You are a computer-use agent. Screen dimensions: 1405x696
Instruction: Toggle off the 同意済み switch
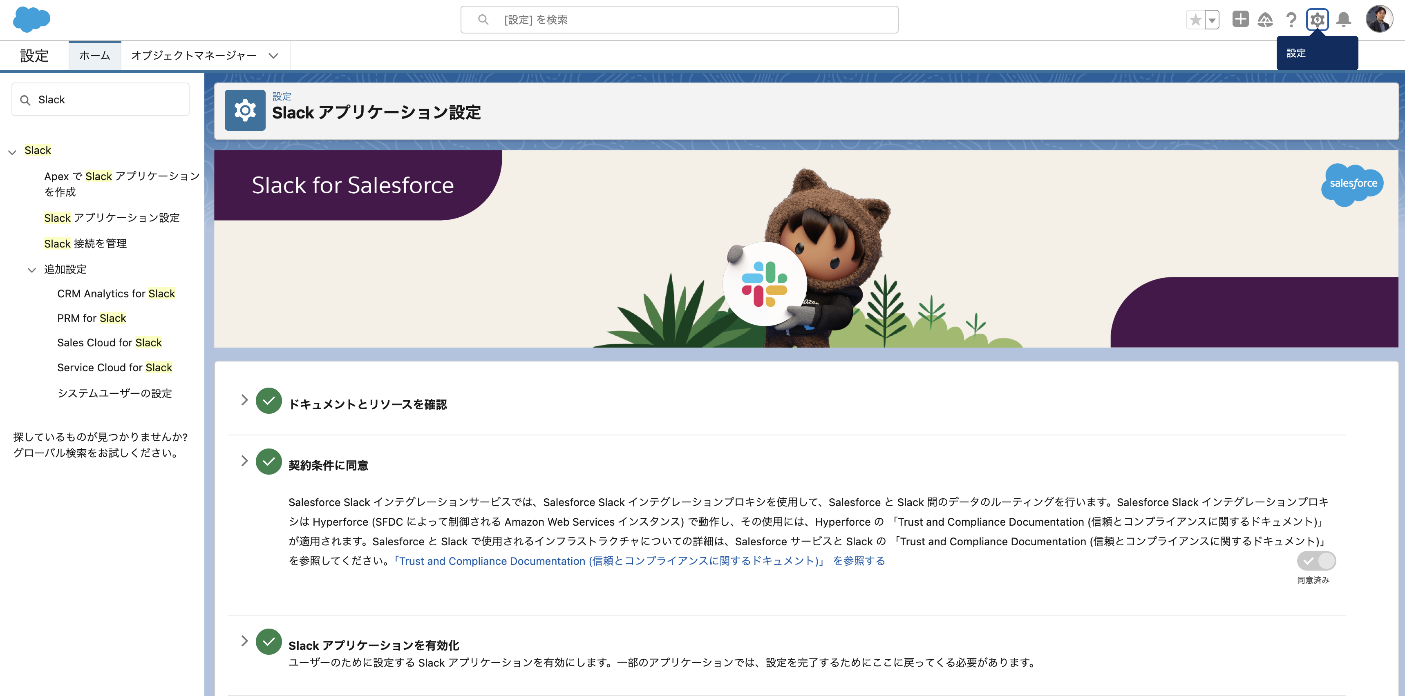(x=1316, y=561)
